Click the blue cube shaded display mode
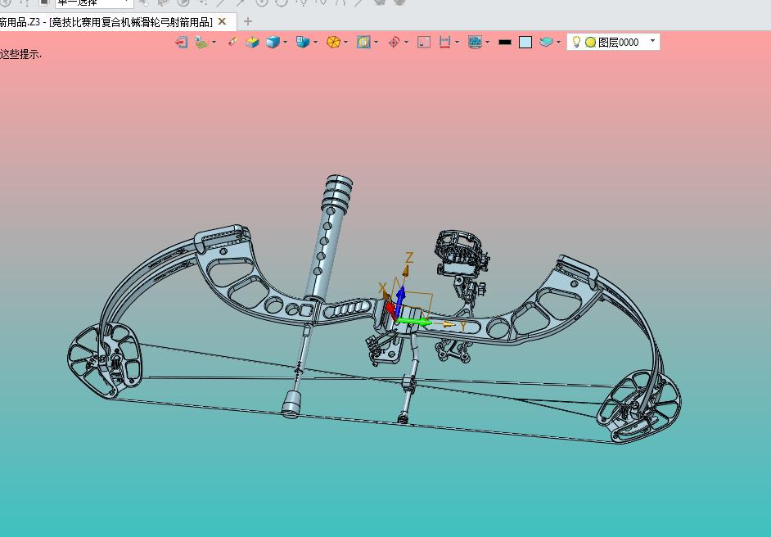The height and width of the screenshot is (537, 771). point(273,43)
